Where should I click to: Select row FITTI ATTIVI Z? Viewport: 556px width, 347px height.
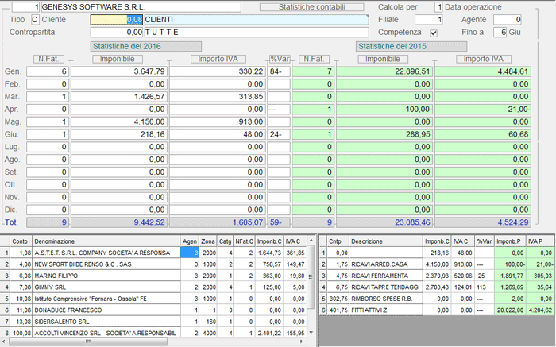point(437,310)
